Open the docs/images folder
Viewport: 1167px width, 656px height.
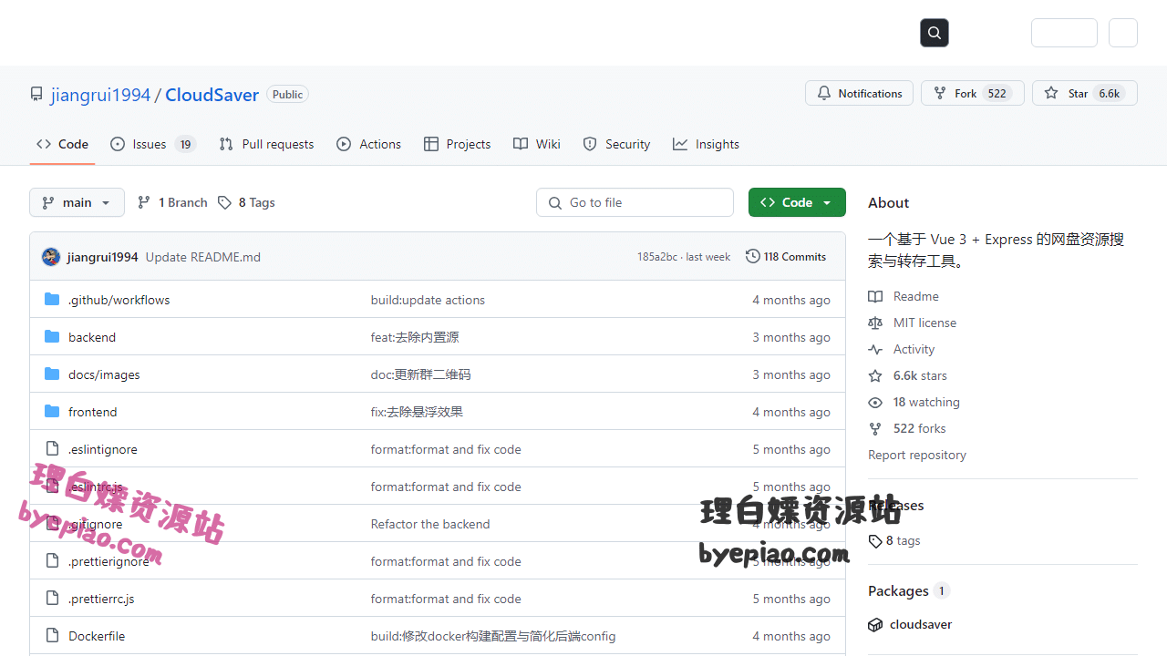coord(104,374)
